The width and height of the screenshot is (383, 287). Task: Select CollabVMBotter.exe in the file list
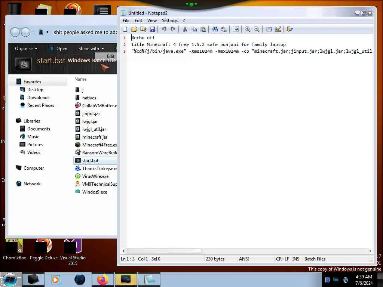pos(99,106)
